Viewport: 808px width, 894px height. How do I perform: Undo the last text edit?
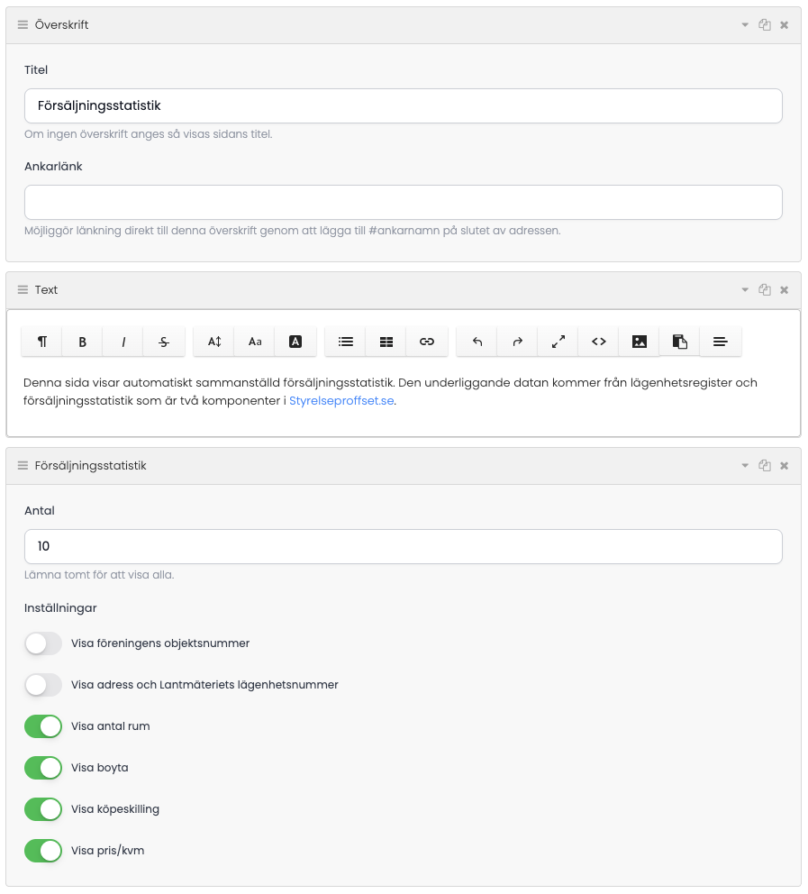click(x=477, y=342)
